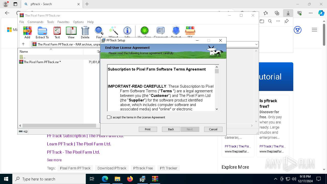This screenshot has width=327, height=184.
Task: Open Firefox from the taskbar
Action: 130,179
